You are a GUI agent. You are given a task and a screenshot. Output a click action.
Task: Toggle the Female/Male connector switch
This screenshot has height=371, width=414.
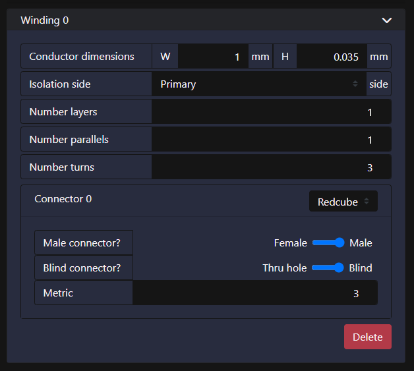pyautogui.click(x=328, y=243)
